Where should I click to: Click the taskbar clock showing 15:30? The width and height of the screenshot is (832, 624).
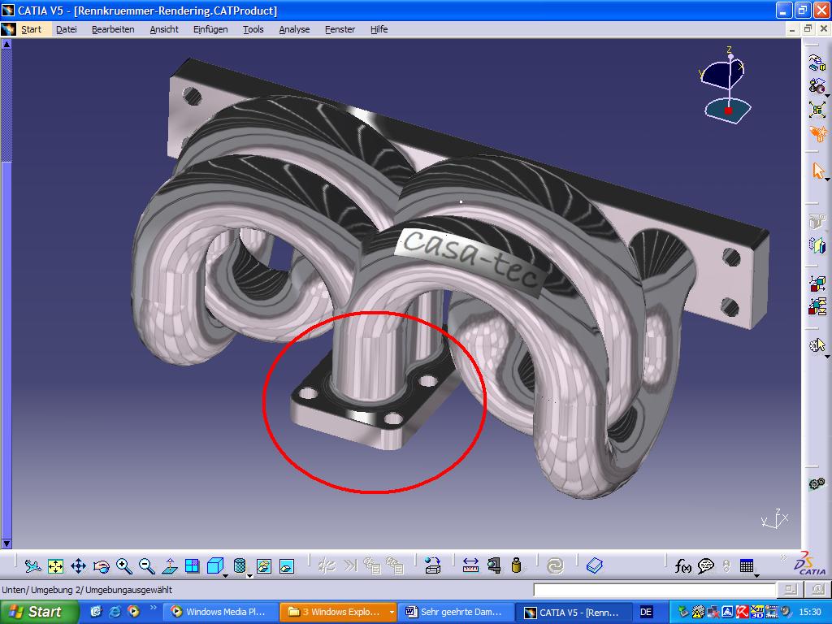[810, 613]
